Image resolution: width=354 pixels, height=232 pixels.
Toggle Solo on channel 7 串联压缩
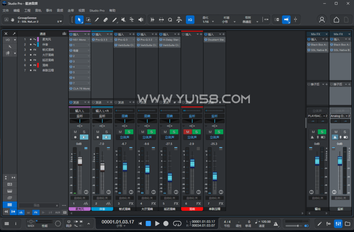pyautogui.click(x=219, y=132)
